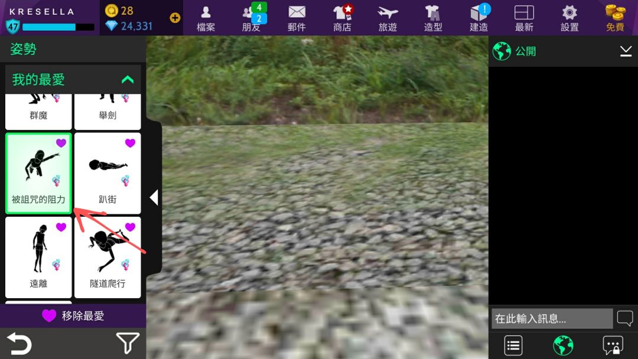
Task: Open the 造型 outfit menu
Action: 433,18
